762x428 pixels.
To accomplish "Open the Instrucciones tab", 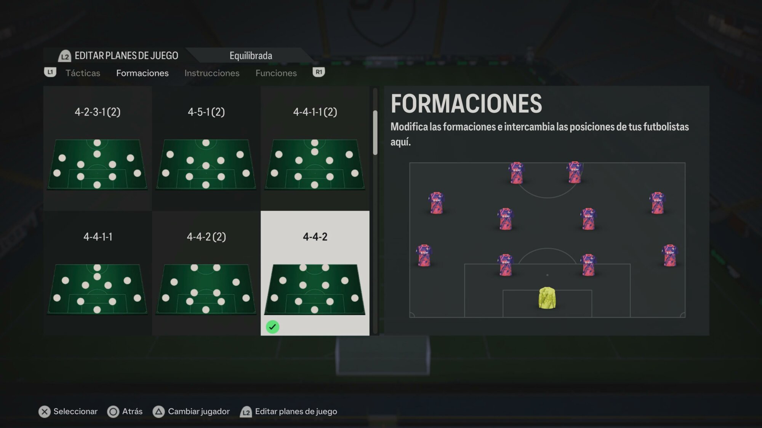I will point(212,73).
